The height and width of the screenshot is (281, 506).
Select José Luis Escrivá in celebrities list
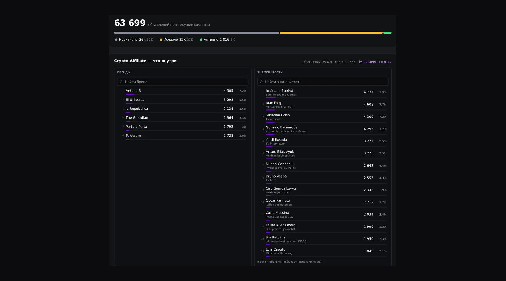[323, 93]
